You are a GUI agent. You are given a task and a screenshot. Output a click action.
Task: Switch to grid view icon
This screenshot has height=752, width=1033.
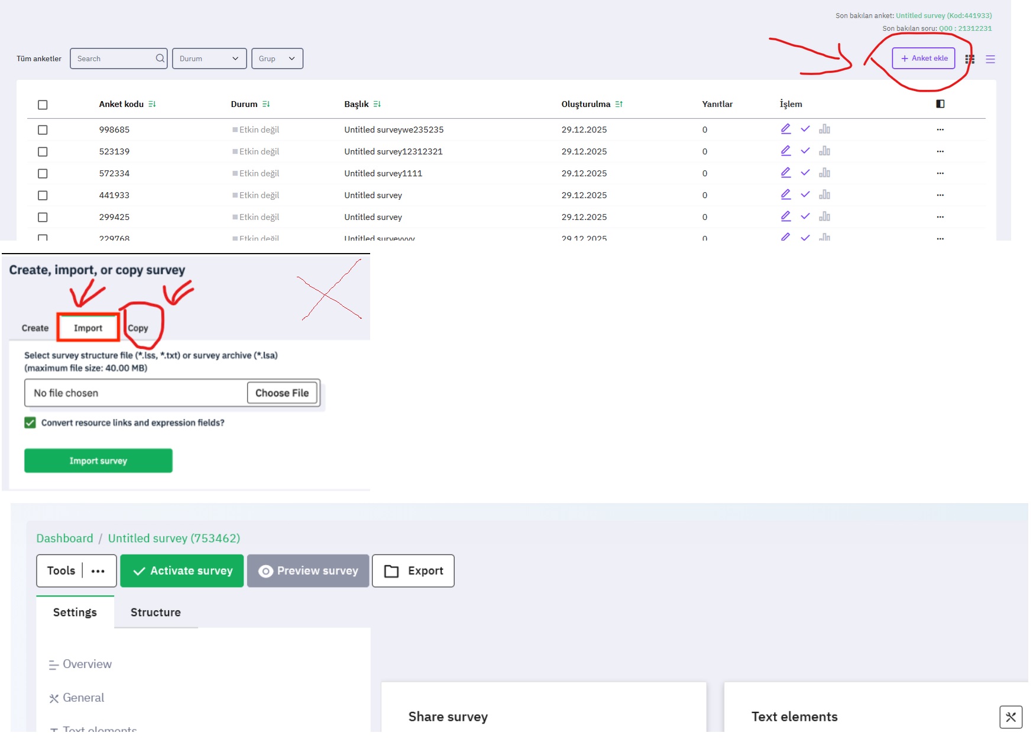tap(970, 59)
